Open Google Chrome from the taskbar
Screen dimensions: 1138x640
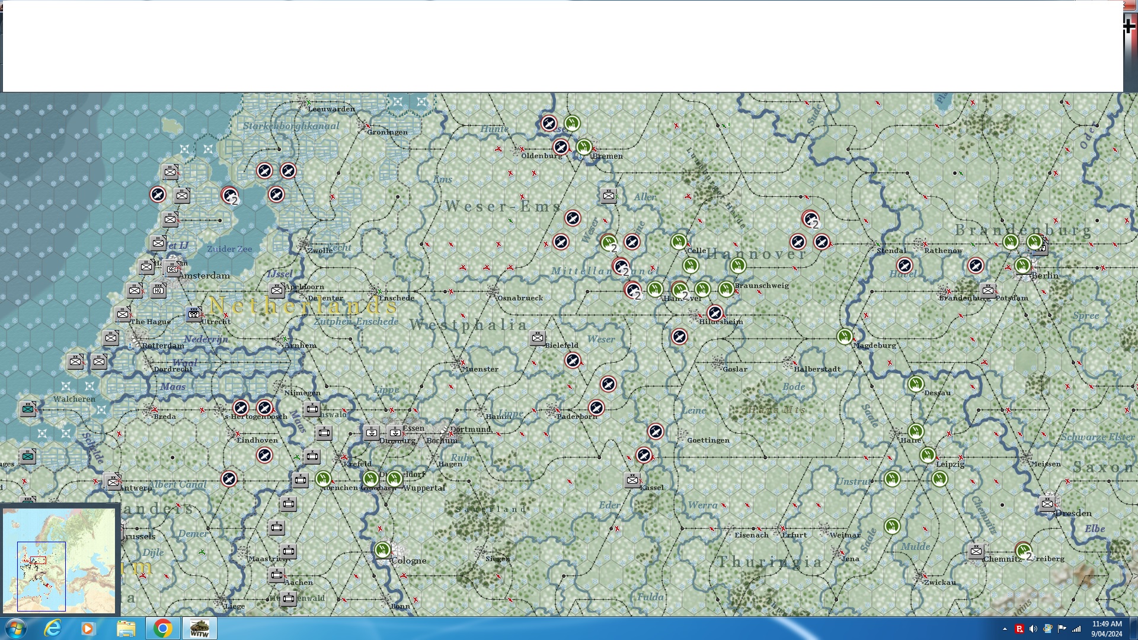pyautogui.click(x=162, y=628)
